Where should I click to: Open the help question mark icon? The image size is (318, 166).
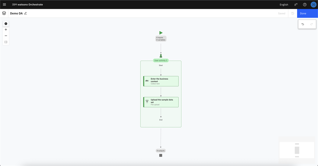coord(305,4)
